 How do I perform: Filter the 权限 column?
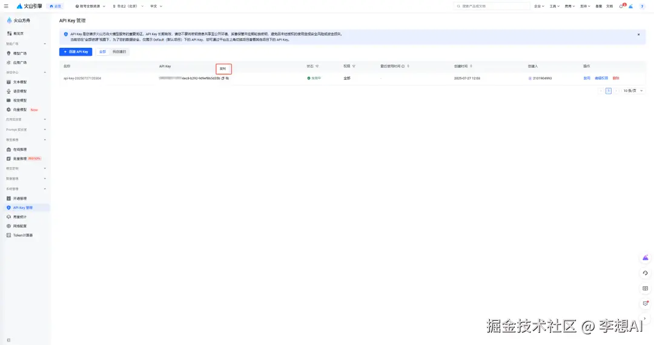tap(354, 66)
